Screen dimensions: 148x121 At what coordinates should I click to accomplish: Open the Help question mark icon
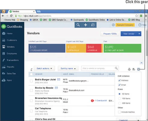140,25
